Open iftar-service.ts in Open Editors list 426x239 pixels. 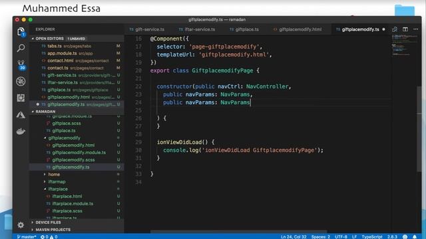click(x=77, y=82)
